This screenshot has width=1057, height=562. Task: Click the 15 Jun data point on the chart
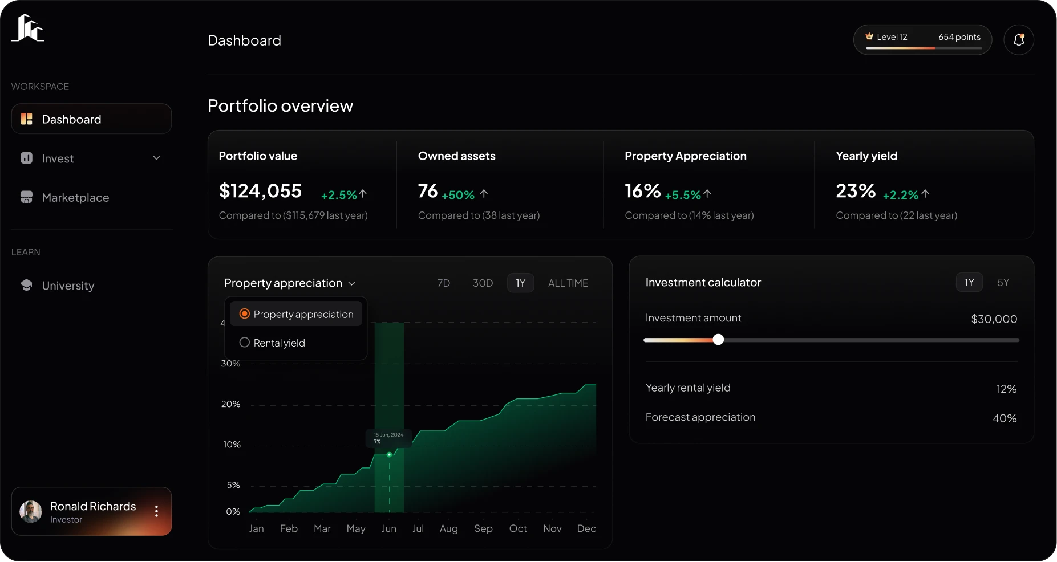388,454
